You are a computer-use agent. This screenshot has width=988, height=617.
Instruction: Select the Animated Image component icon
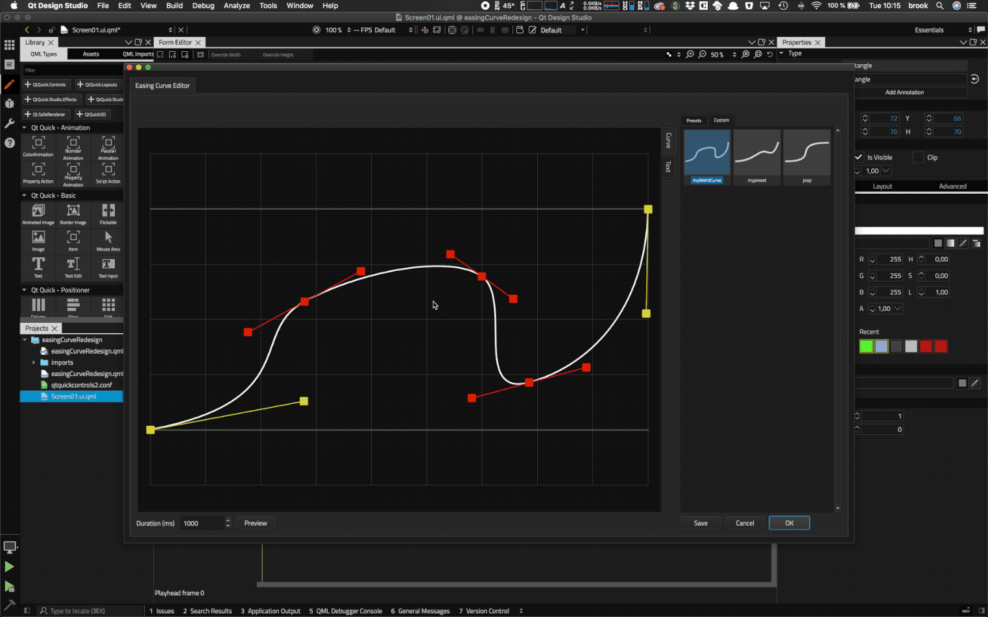pos(38,213)
